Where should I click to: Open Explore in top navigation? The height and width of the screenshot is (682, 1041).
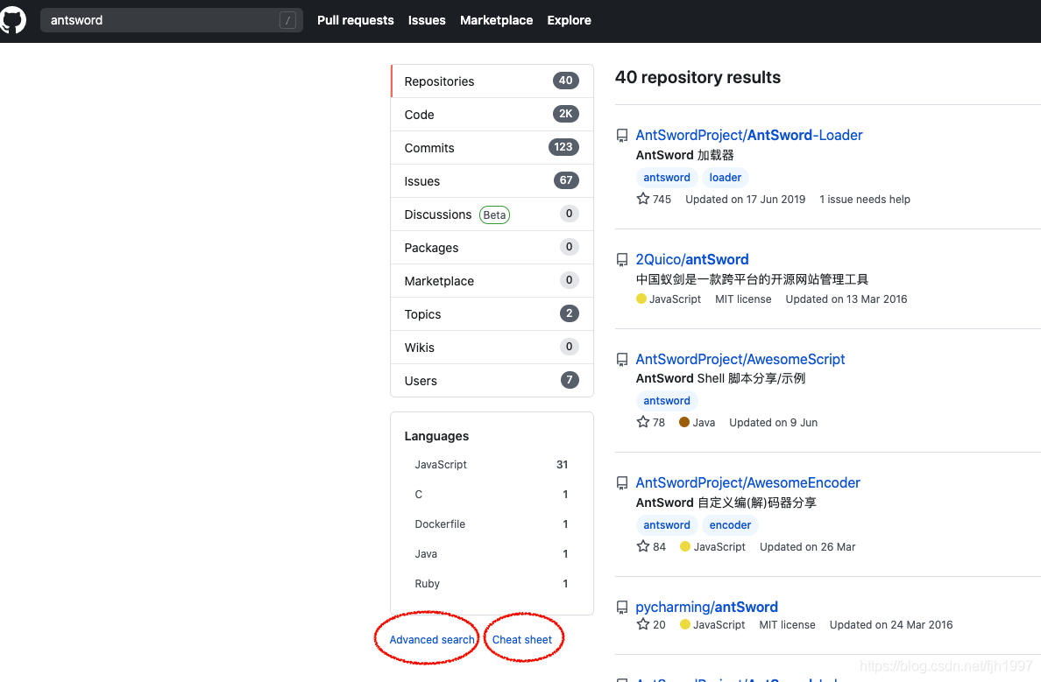(569, 20)
